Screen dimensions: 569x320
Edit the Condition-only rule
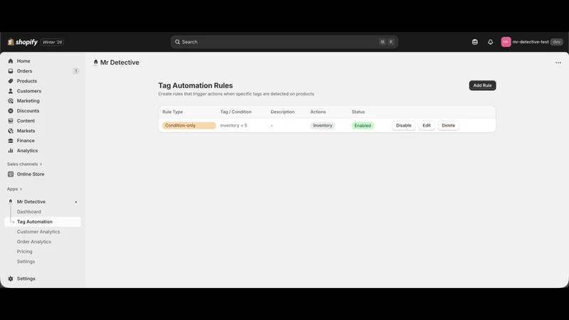(426, 126)
